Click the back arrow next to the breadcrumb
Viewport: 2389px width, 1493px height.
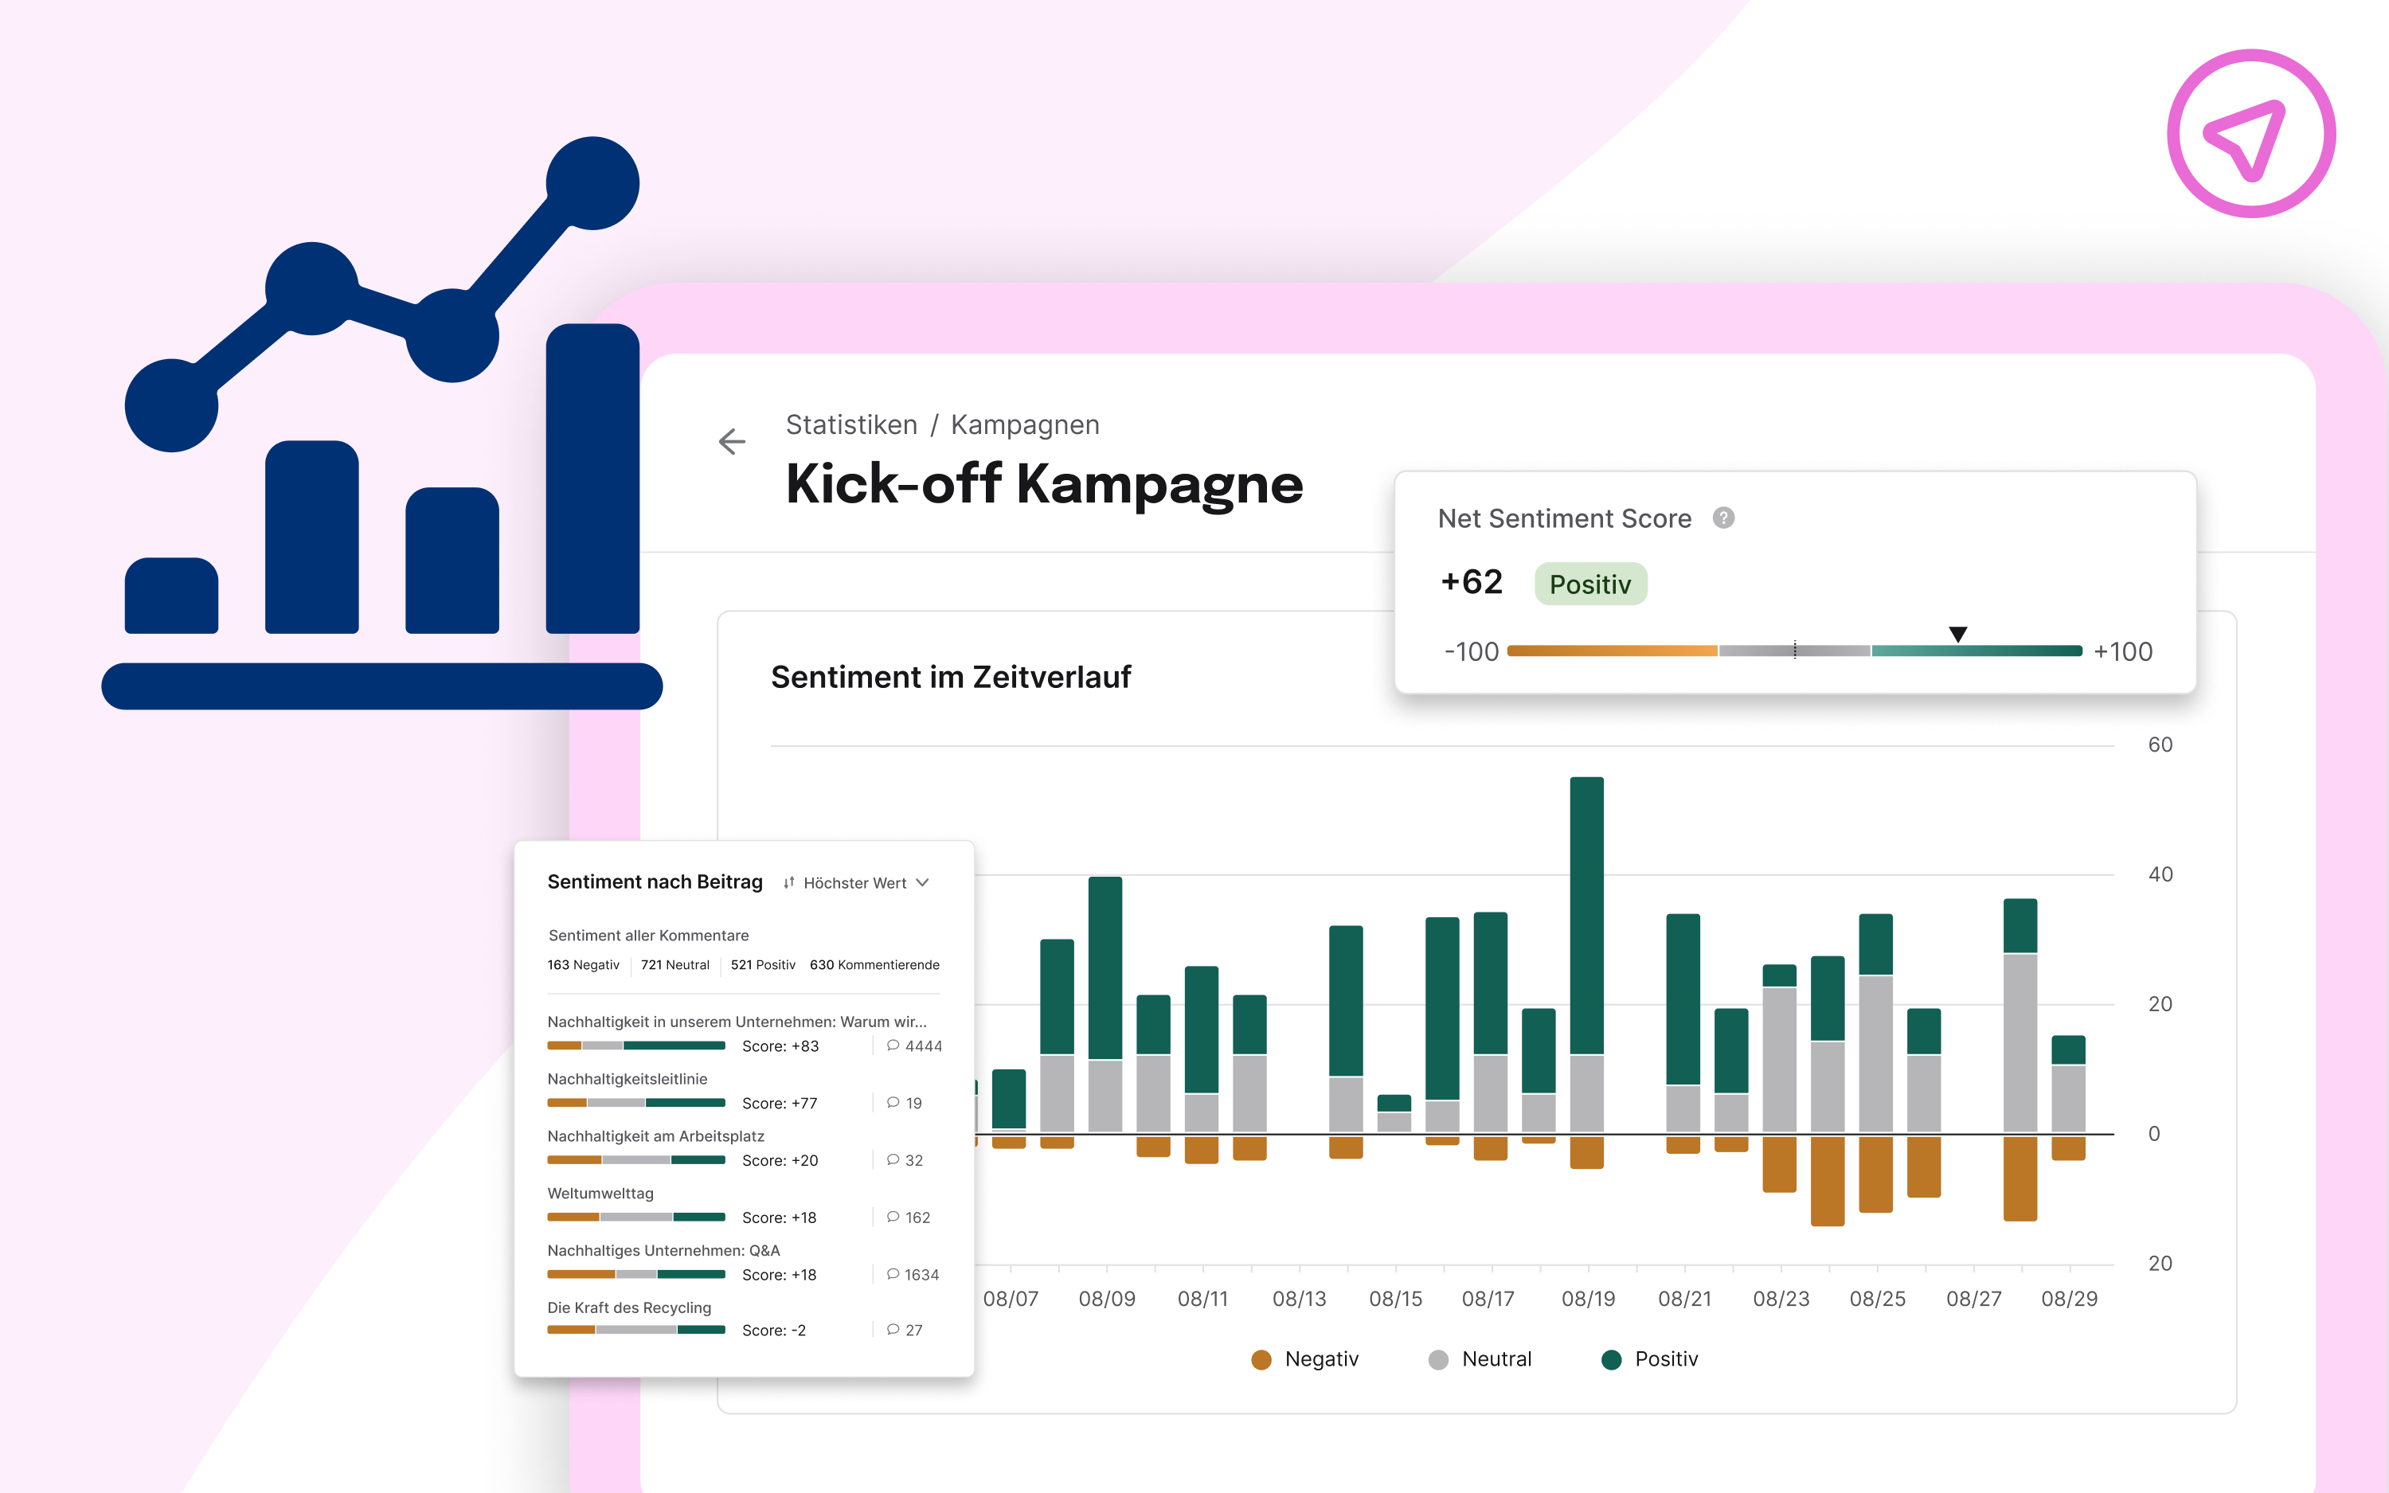point(732,441)
